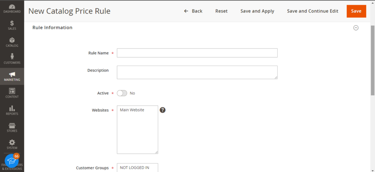Open the System gear icon menu

12,144
